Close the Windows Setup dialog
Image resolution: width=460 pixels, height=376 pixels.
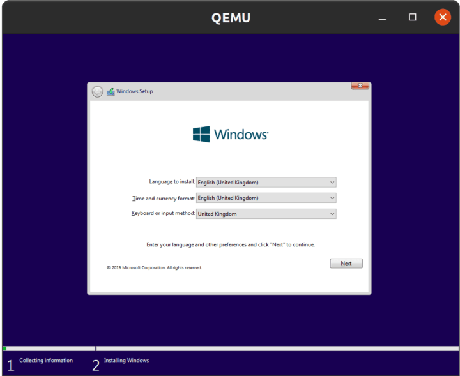[360, 86]
